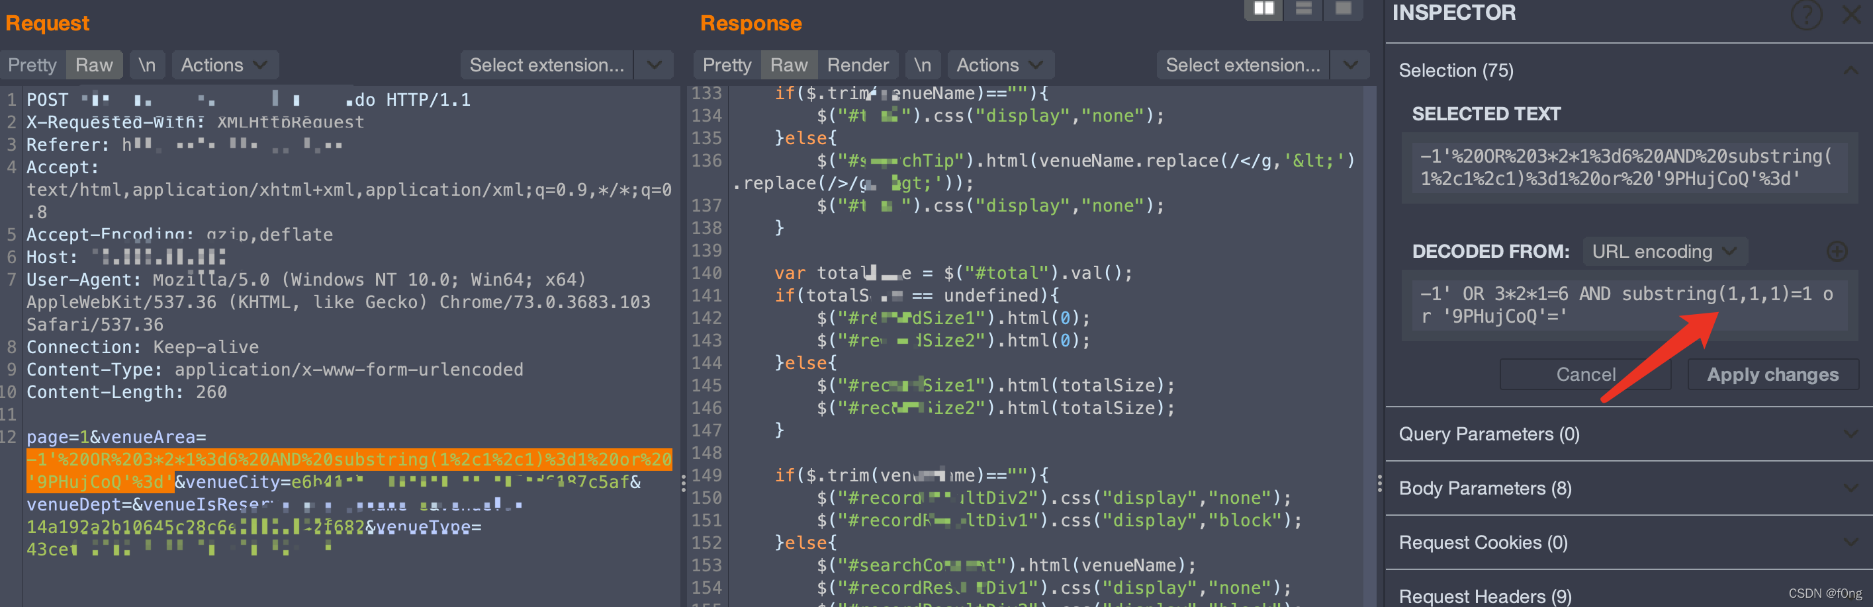Toggle \n non-printable characters in Response

click(x=922, y=65)
